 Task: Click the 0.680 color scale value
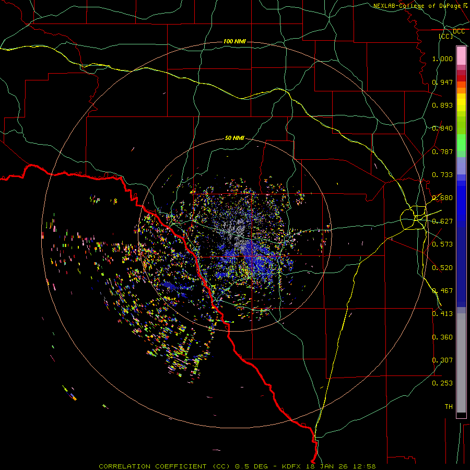[x=442, y=198]
